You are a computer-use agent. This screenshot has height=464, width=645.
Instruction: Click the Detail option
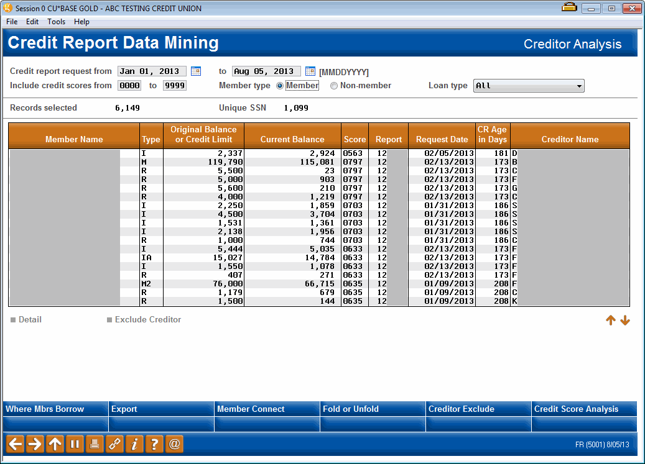coord(26,319)
